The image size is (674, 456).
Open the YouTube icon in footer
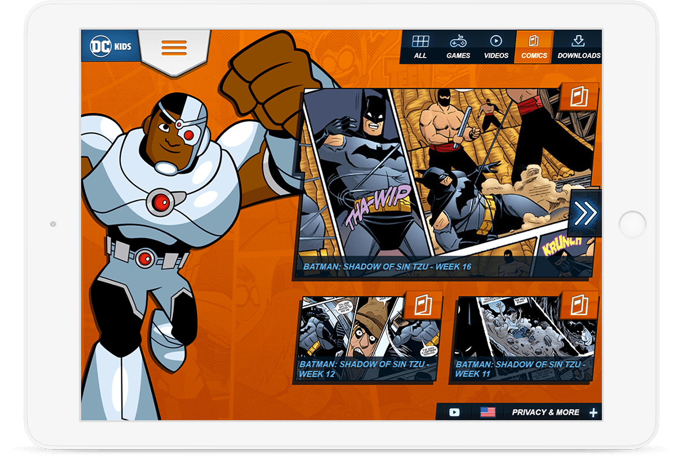pos(454,412)
